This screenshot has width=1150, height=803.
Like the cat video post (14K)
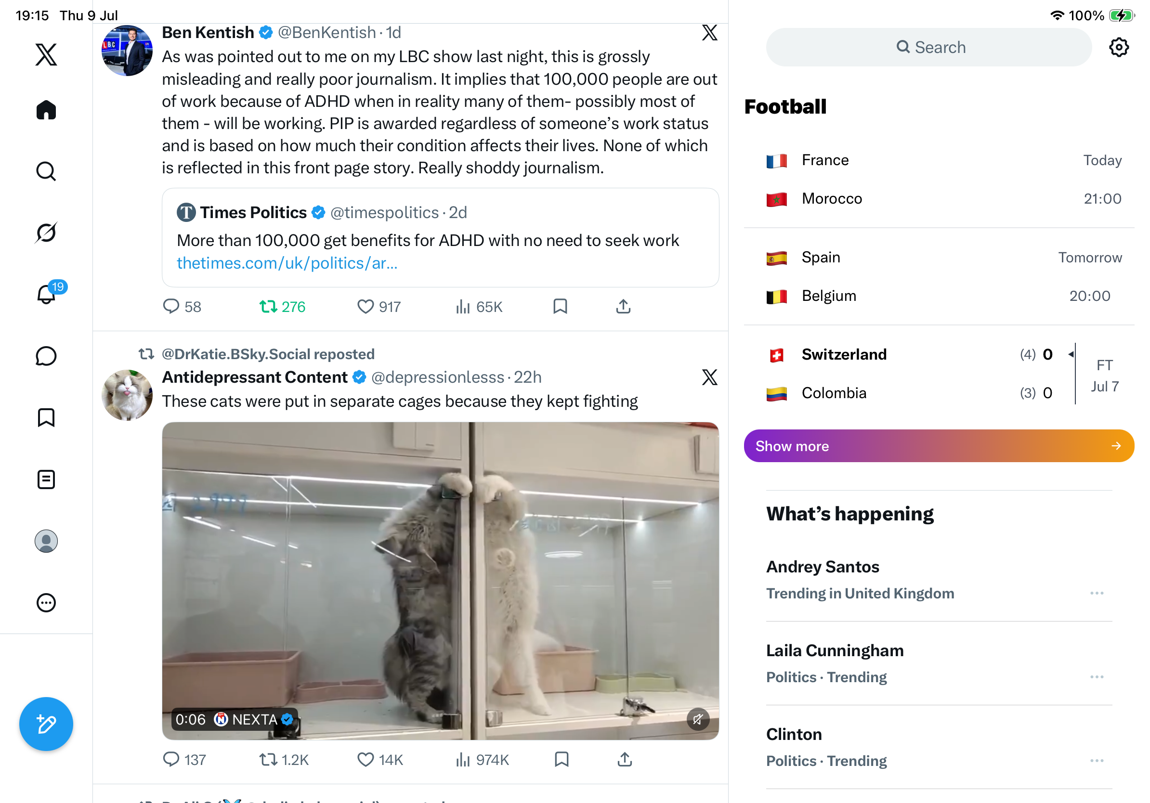[379, 760]
